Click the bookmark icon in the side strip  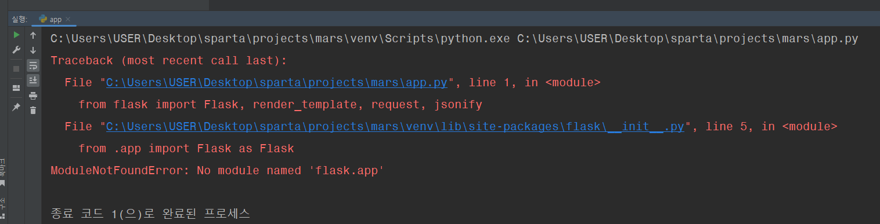coord(2,183)
